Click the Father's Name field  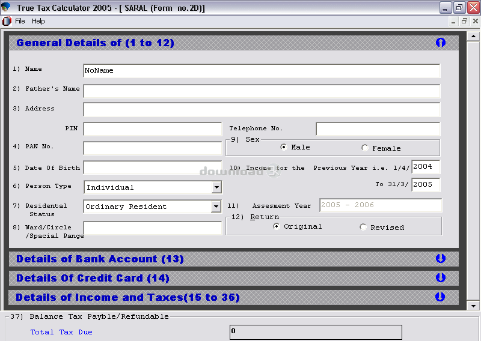pyautogui.click(x=262, y=91)
